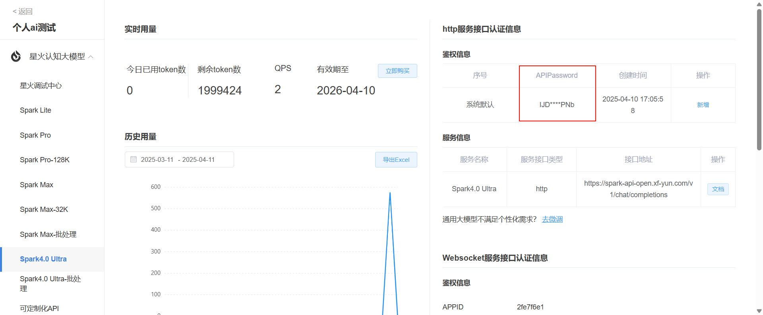Click 新增 in 鉴权信息 table
Image resolution: width=763 pixels, height=315 pixels.
click(703, 105)
